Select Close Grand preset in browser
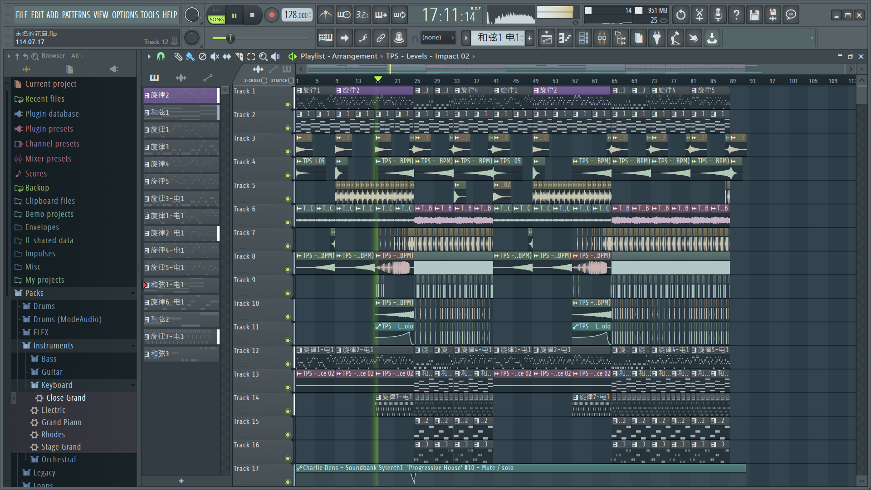This screenshot has width=871, height=490. pyautogui.click(x=66, y=398)
